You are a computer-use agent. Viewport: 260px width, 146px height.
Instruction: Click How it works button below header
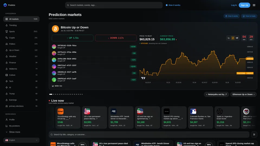(x=232, y=16)
